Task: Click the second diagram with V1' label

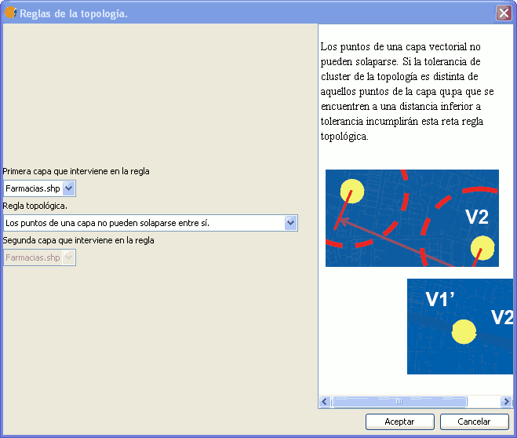Action: pos(460,327)
